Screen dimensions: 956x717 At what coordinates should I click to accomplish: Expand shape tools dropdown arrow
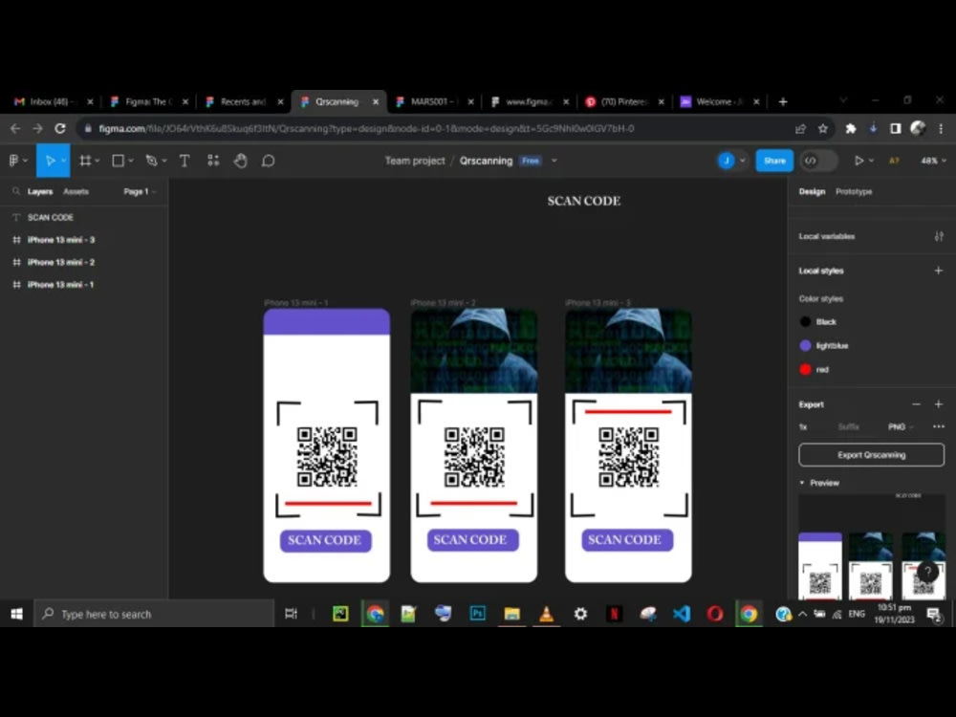[130, 161]
